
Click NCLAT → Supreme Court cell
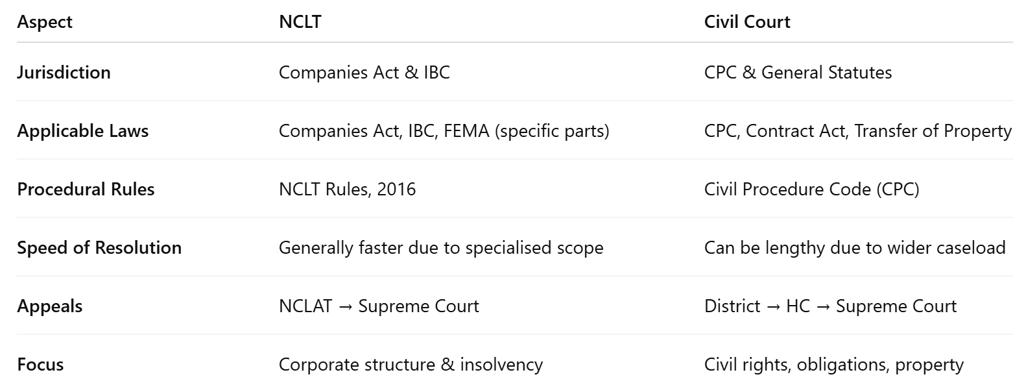point(379,306)
